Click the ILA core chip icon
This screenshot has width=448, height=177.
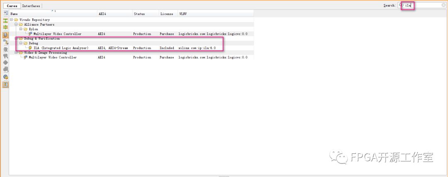pyautogui.click(x=30, y=48)
